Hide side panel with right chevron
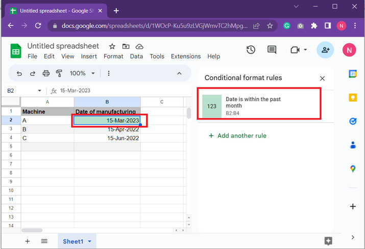The image size is (365, 249). pyautogui.click(x=353, y=237)
